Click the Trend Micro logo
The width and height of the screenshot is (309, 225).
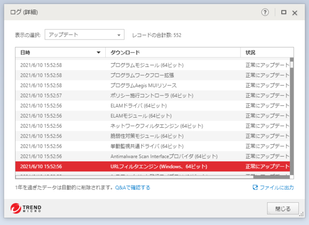tap(26, 208)
